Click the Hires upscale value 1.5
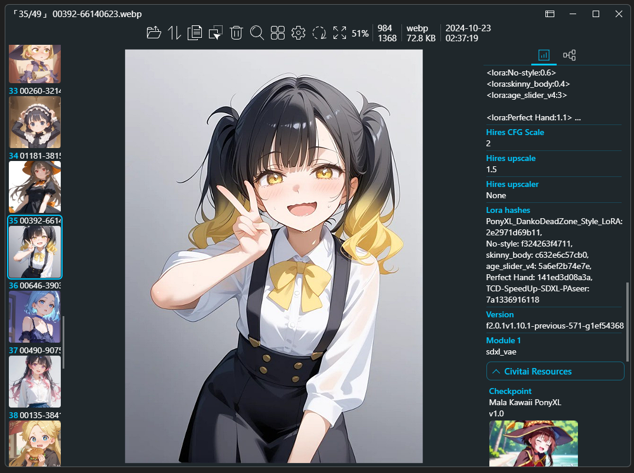 pos(491,170)
